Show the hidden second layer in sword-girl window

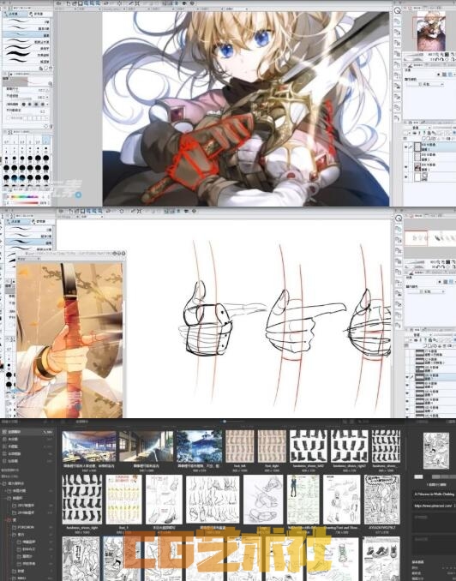(406, 157)
